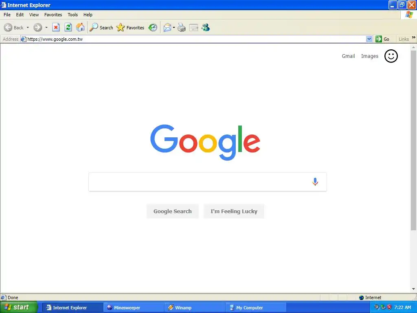This screenshot has width=417, height=313.
Task: Open Favorites star toolbar button
Action: point(130,27)
